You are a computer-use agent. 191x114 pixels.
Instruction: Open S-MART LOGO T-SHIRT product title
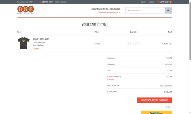tap(41, 39)
